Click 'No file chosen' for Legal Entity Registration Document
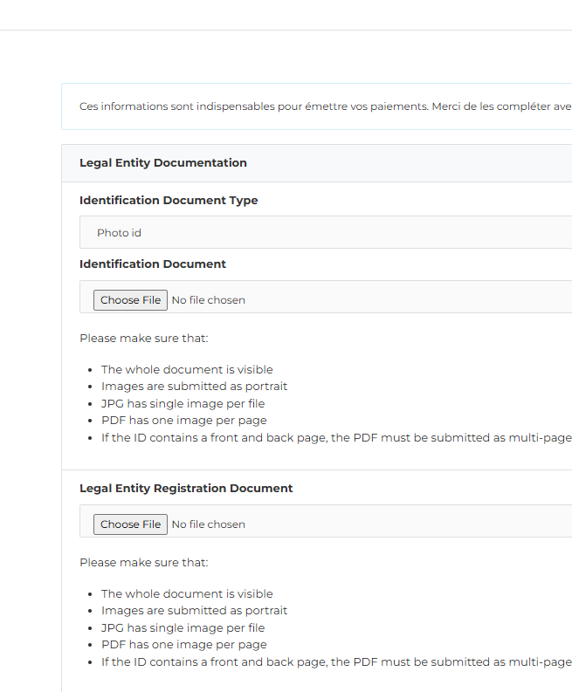 click(x=208, y=524)
